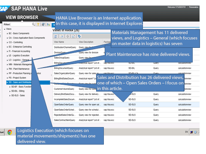
Task: Click the yellow funnel filter icon
Action: 38,24
